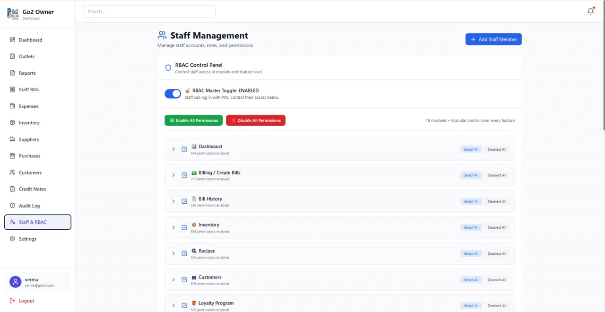Toggle the Recipes module checkbox
The image size is (605, 312).
click(x=184, y=253)
